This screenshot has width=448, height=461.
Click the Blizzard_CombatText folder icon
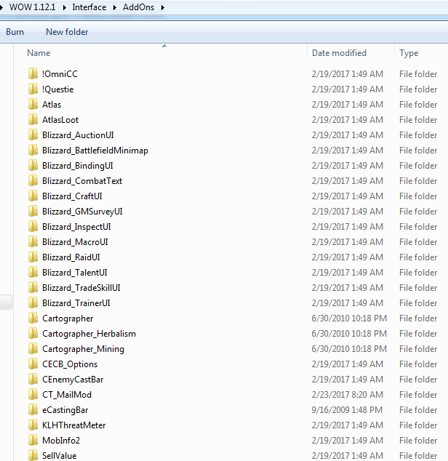33,181
